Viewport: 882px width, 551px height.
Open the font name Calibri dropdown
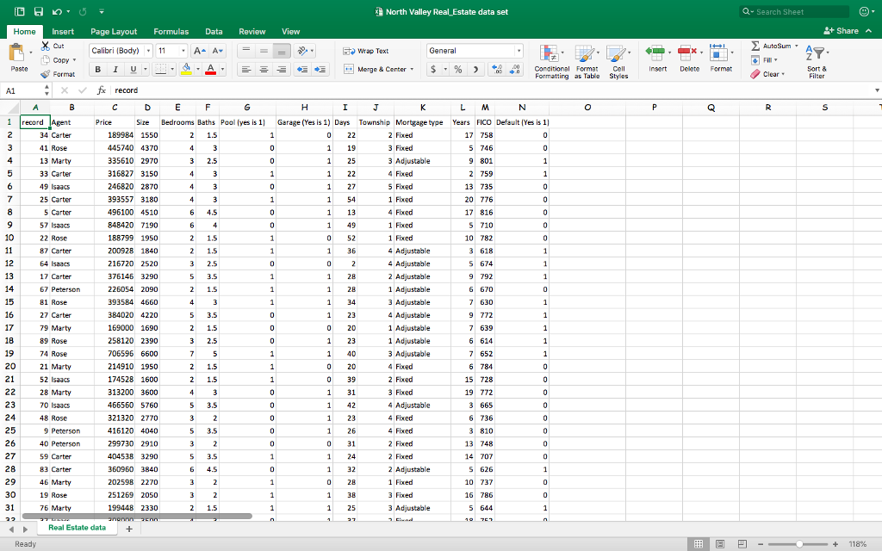(x=148, y=51)
